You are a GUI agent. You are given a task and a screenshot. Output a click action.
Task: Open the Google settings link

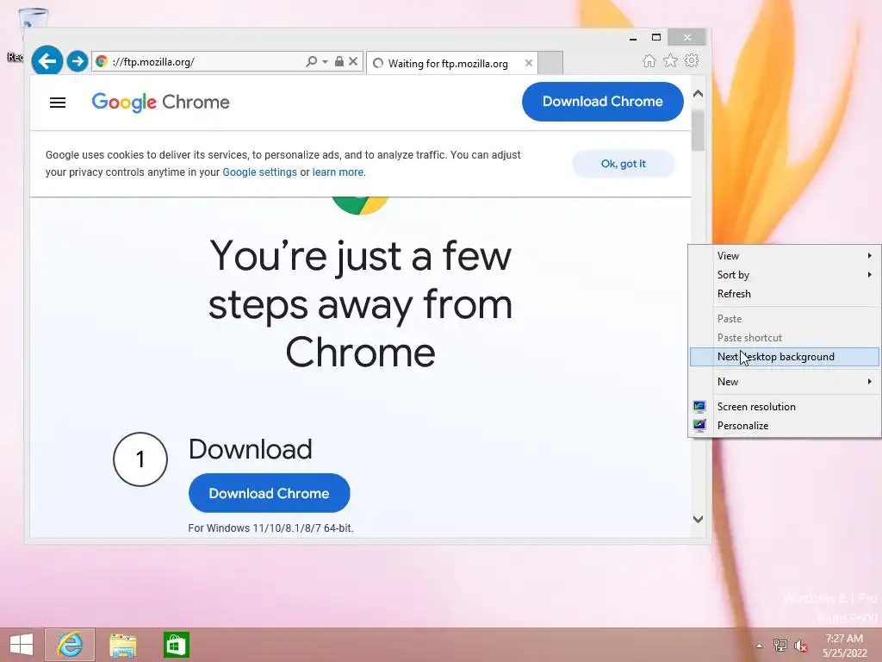(259, 172)
